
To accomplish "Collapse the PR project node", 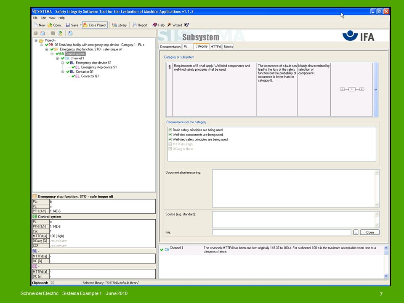I will point(41,45).
